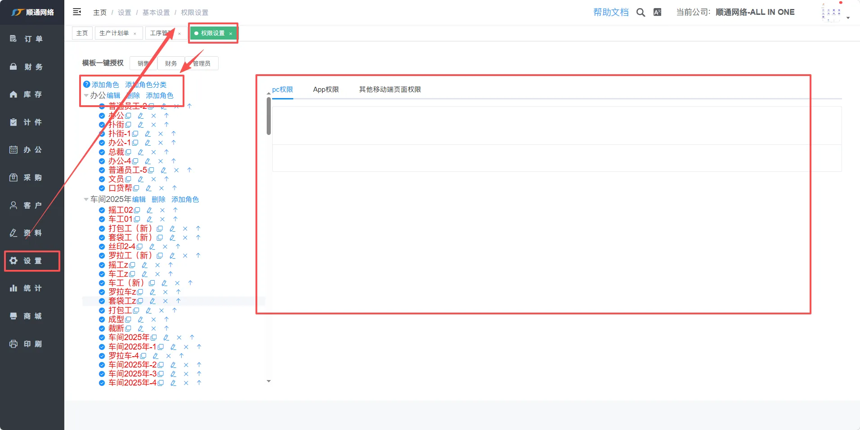The width and height of the screenshot is (860, 430).
Task: Toggle the checkbox for 丝印2-4 role
Action: coord(102,246)
